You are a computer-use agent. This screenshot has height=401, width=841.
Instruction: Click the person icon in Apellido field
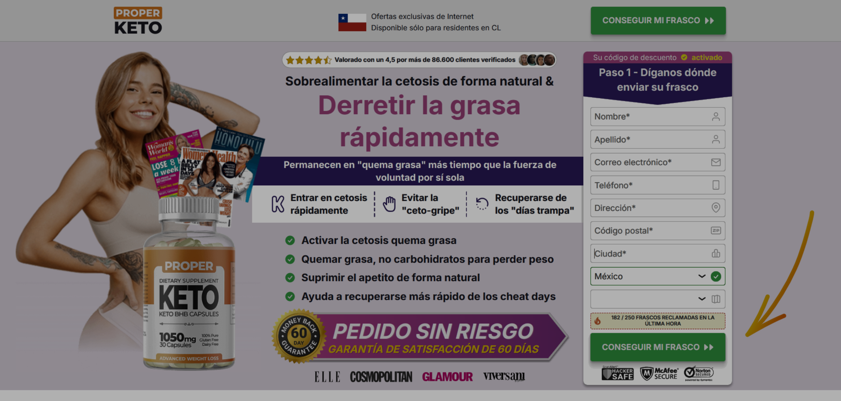coord(715,139)
